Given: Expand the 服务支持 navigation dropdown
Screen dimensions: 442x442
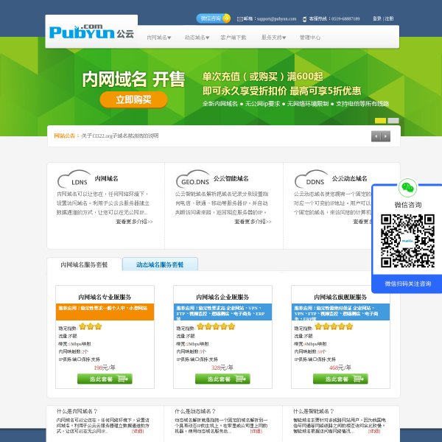Looking at the screenshot, I should point(273,38).
